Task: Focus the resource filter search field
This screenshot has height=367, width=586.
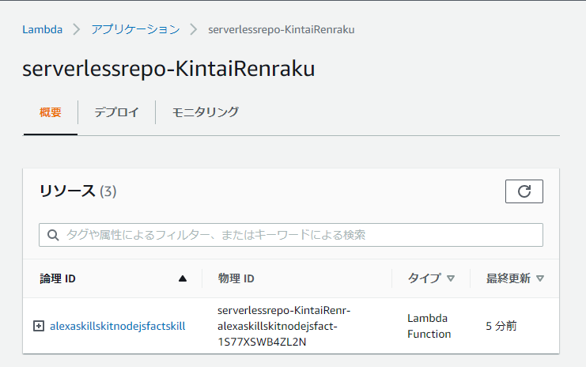Action: pos(291,235)
